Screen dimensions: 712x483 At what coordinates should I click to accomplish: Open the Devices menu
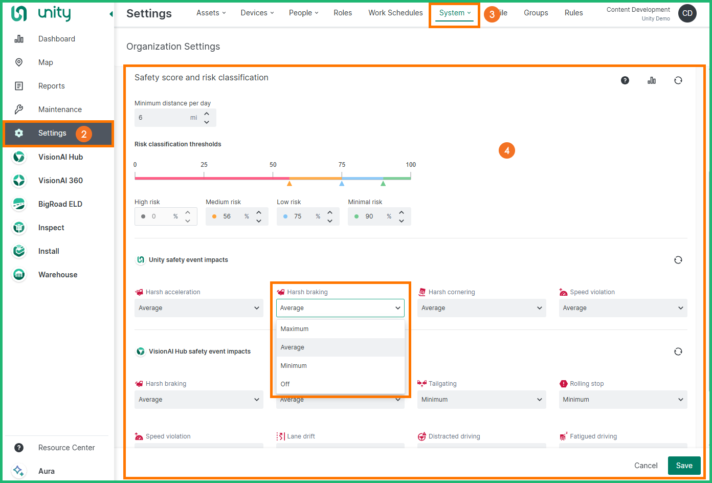point(257,13)
